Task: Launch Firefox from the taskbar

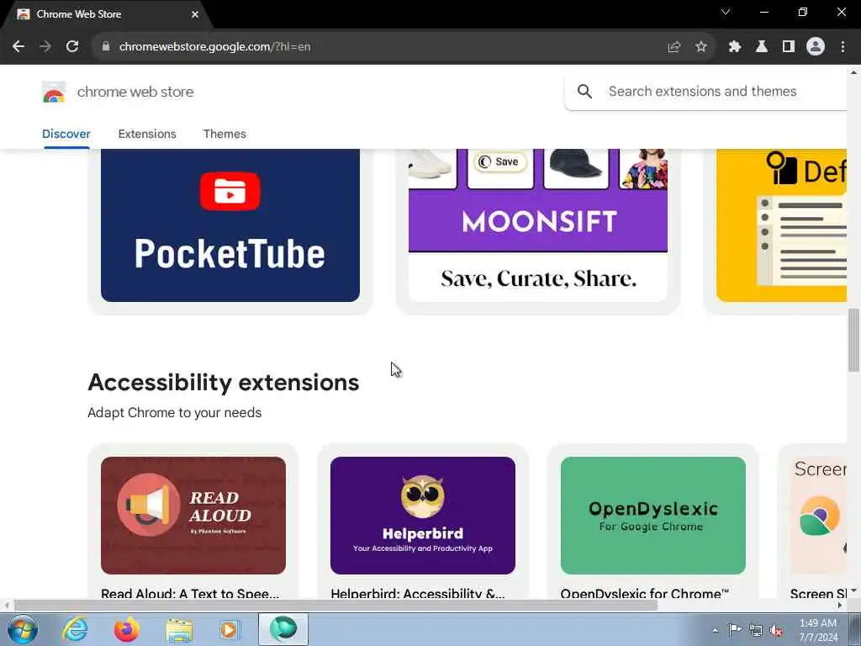Action: (126, 629)
